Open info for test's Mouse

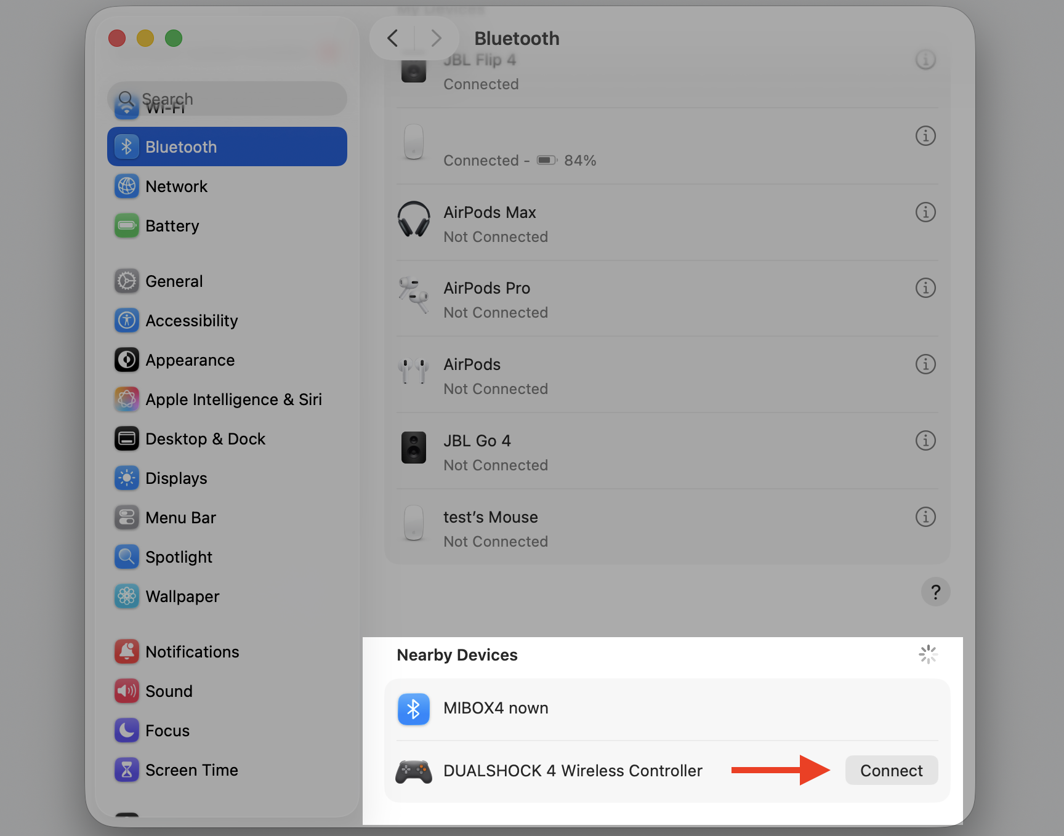[925, 516]
